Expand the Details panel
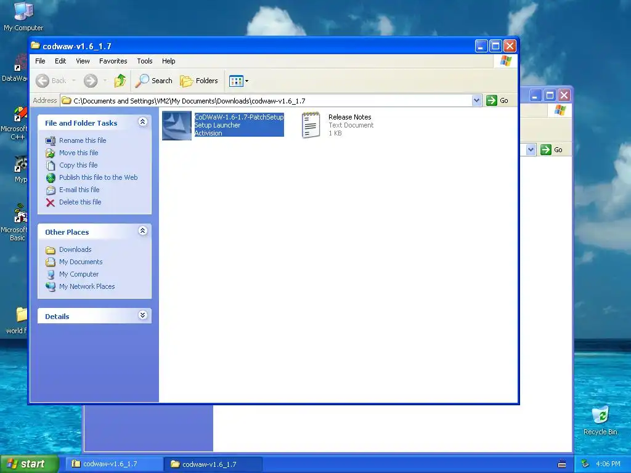This screenshot has width=631, height=473. (142, 315)
